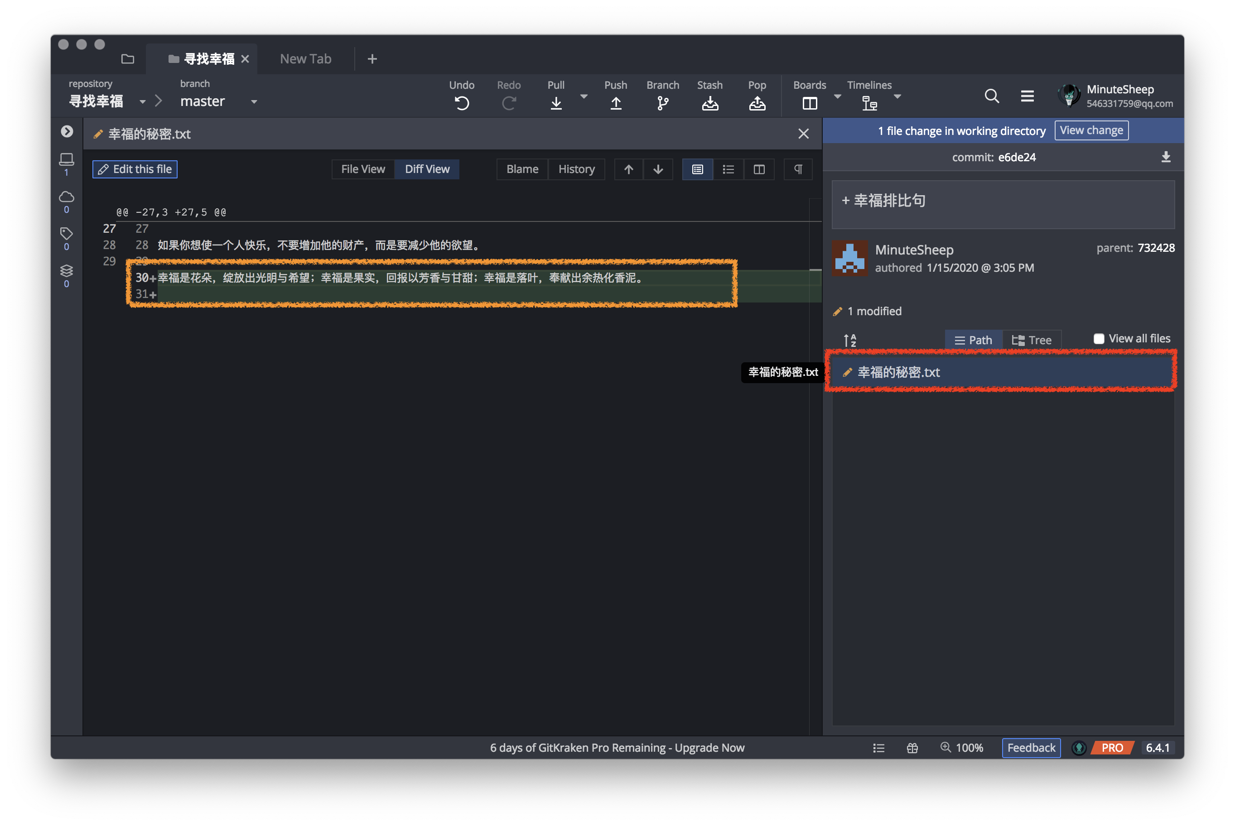
Task: Click the Undo icon in toolbar
Action: tap(462, 103)
